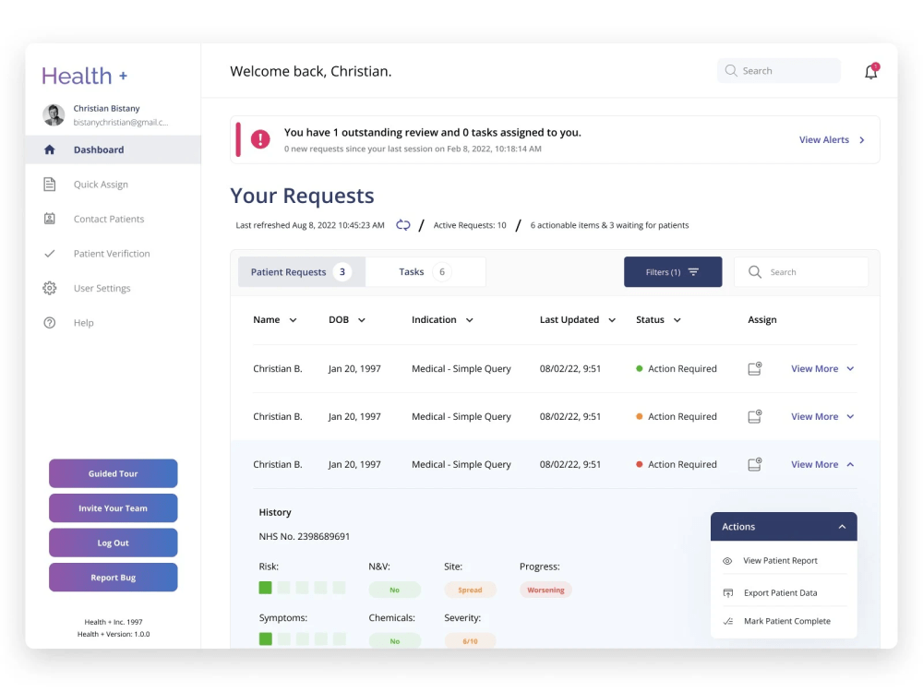
Task: Click the NHS No. 2398689691 text
Action: point(305,536)
